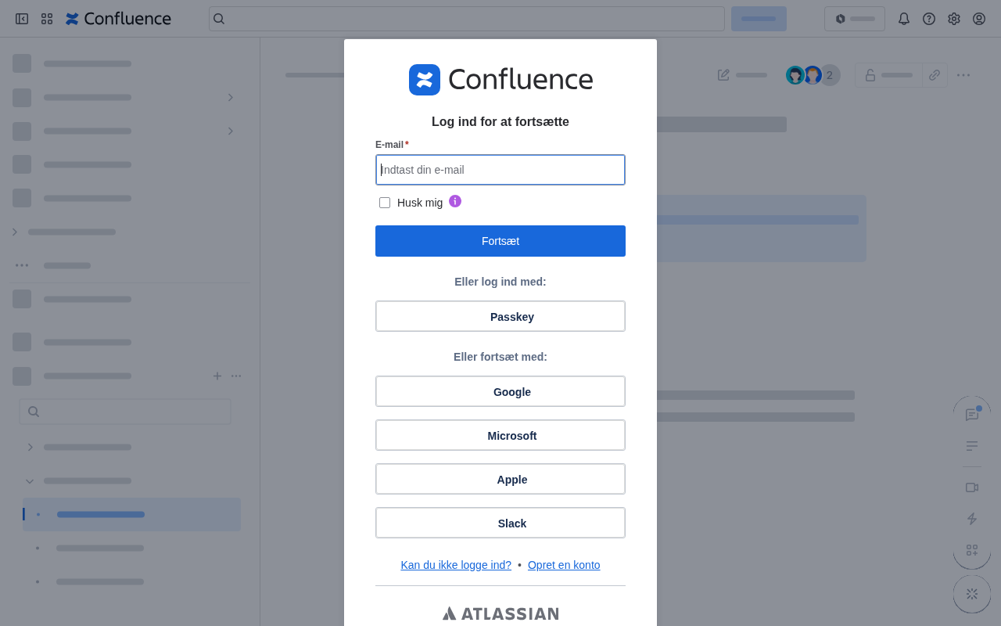Click the Confluence logo in the top bar
1001x626 pixels.
click(118, 19)
